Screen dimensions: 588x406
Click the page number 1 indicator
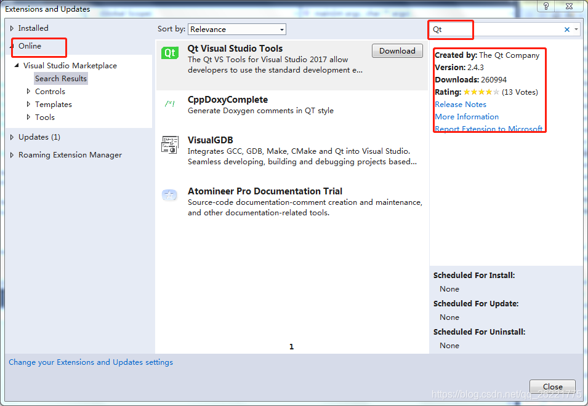click(291, 347)
